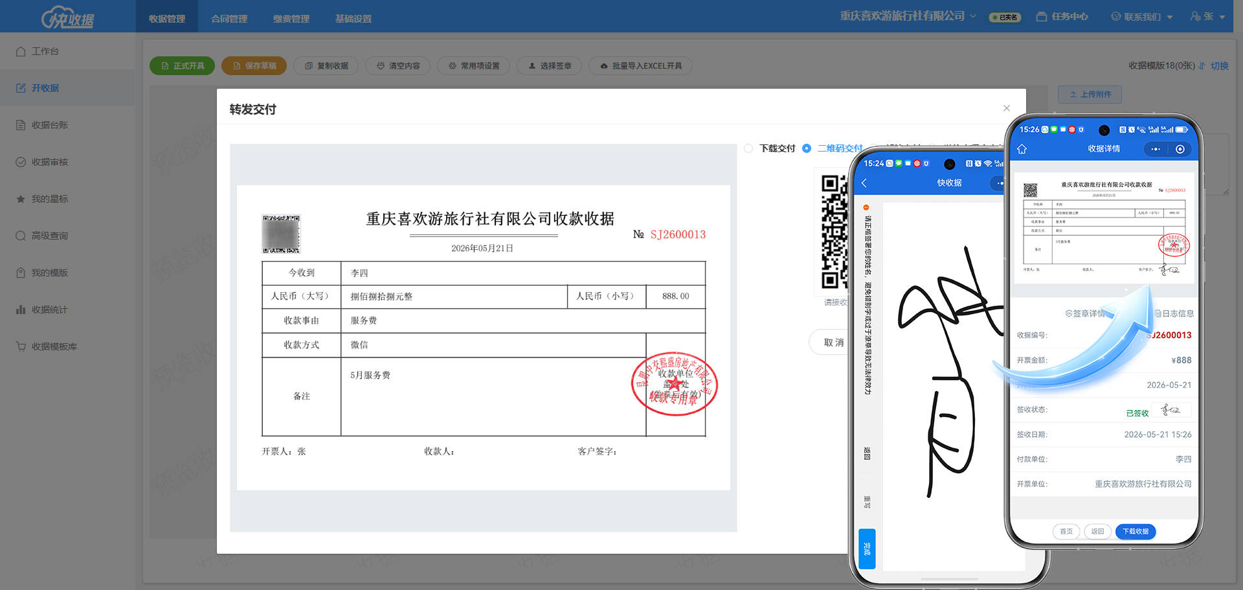Tap the back arrow on 快收据 phone screen
1243x590 pixels.
(864, 183)
